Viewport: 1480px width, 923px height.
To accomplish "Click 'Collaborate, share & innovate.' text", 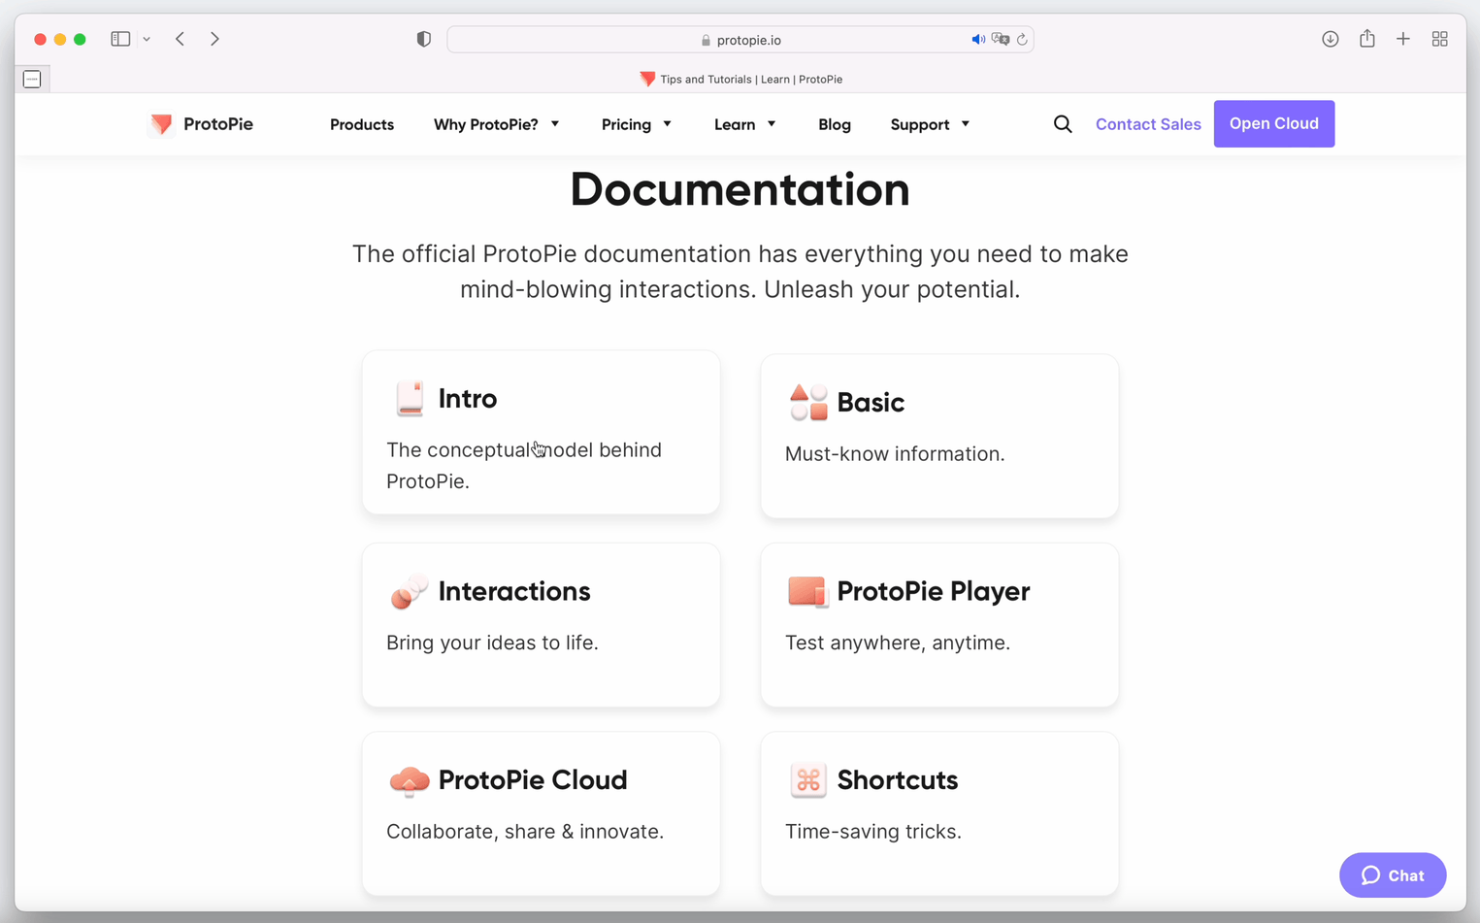I will tap(525, 832).
